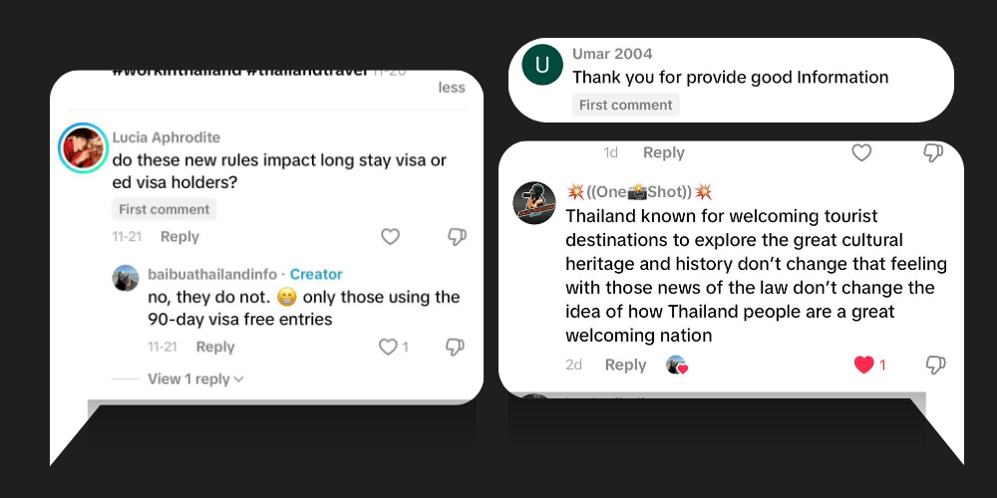
Task: Reply to the OneShot comment posted 2d ago
Action: [x=625, y=366]
